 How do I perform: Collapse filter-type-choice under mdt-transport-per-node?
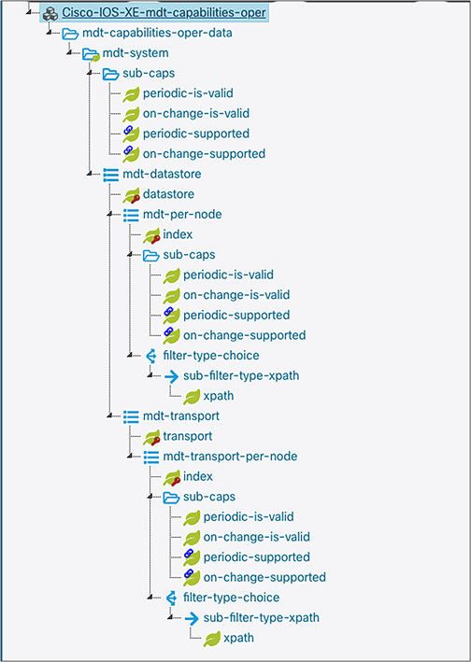tap(150, 597)
